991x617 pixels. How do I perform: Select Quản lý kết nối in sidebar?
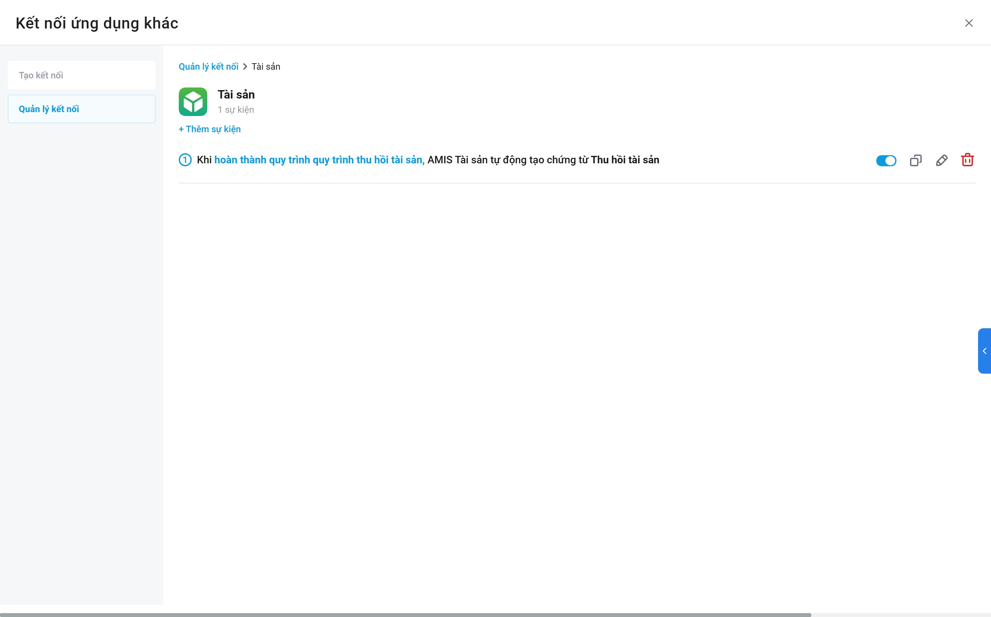(x=82, y=109)
